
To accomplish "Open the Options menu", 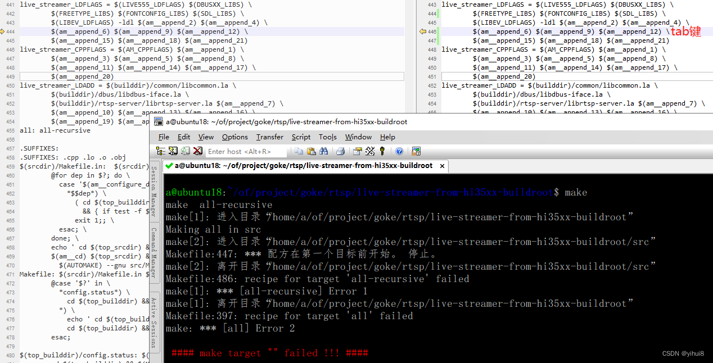I will pos(234,137).
